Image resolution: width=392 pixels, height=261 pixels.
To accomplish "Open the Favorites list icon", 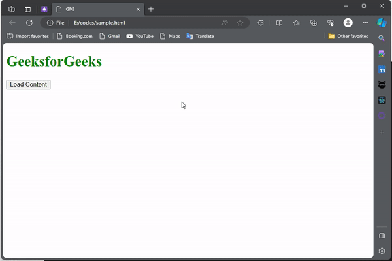I will pos(296,23).
